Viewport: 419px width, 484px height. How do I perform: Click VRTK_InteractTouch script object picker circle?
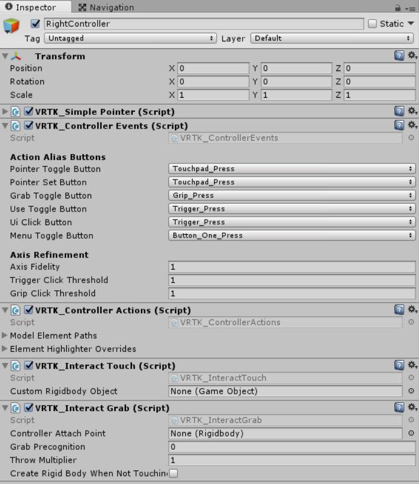point(411,377)
